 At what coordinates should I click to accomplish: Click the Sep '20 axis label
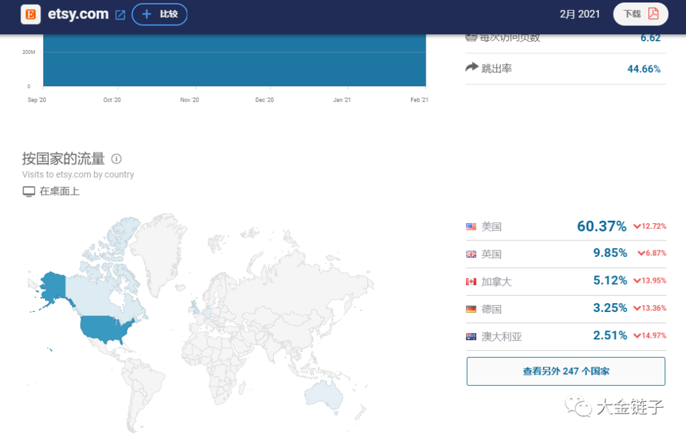coord(37,100)
